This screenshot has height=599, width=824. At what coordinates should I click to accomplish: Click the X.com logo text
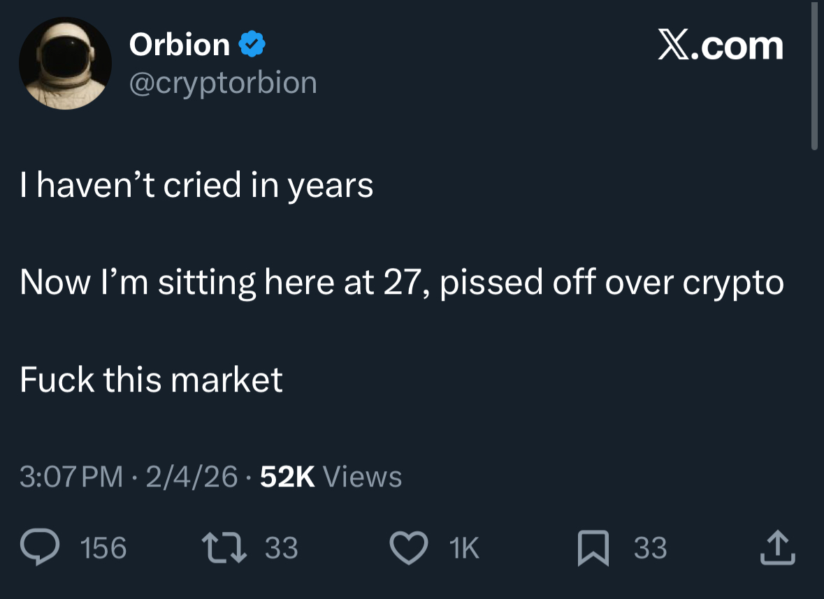[x=721, y=45]
